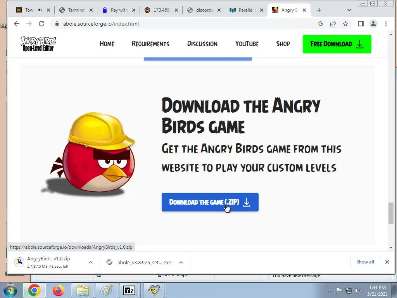Open the Chrome three-dot menu
The image size is (397, 298).
point(386,24)
